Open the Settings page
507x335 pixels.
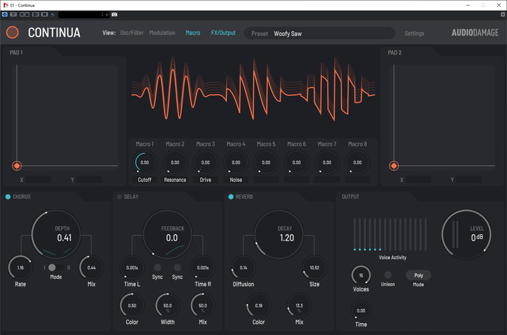pyautogui.click(x=414, y=34)
